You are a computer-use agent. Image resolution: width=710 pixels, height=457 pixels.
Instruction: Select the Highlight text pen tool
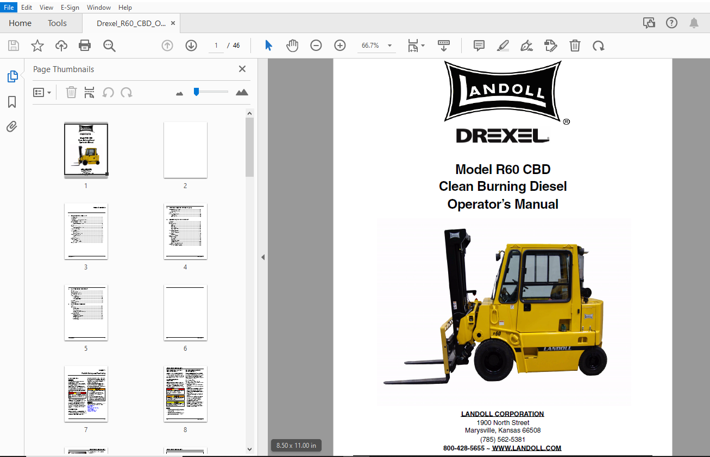click(503, 46)
